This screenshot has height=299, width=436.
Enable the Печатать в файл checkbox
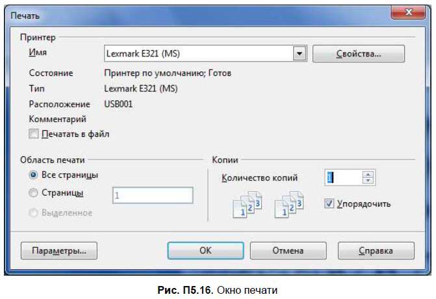[34, 134]
